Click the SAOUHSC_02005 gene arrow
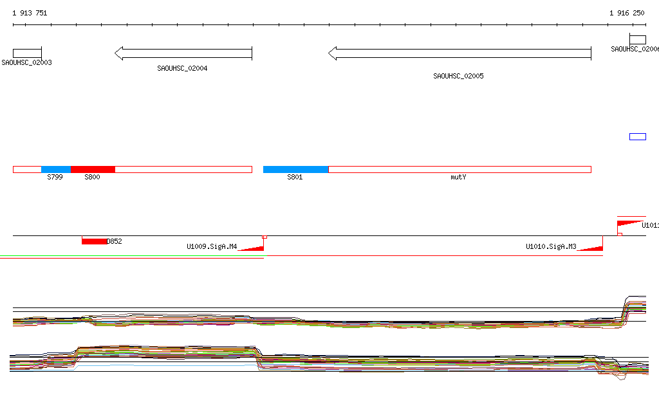This screenshot has height=393, width=659. [459, 53]
